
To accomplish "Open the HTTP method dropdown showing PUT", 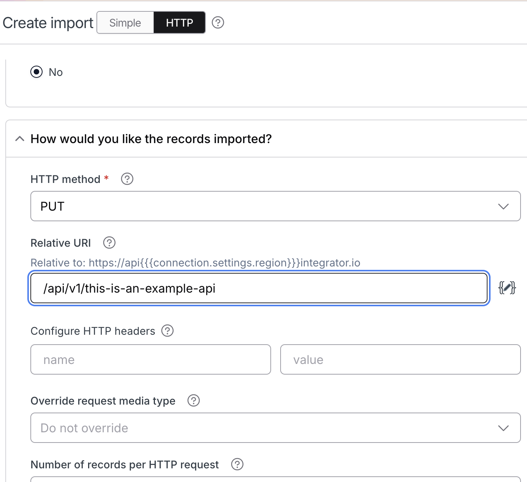I will 275,206.
